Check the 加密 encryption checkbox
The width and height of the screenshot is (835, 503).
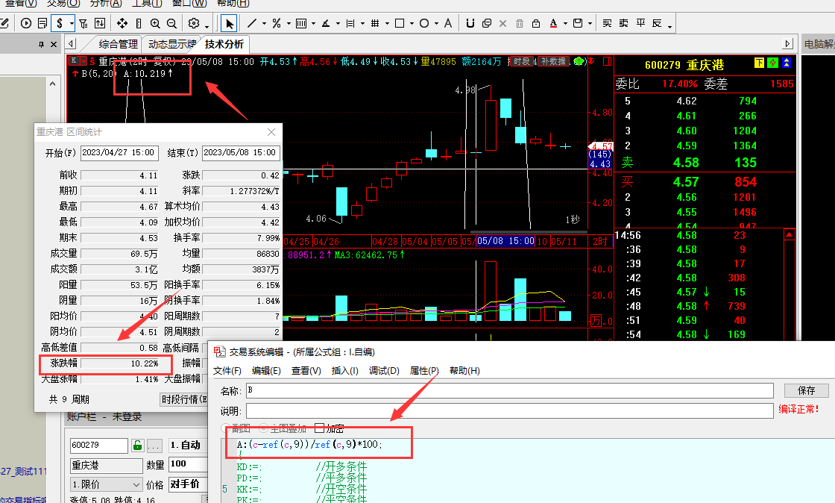click(x=320, y=428)
